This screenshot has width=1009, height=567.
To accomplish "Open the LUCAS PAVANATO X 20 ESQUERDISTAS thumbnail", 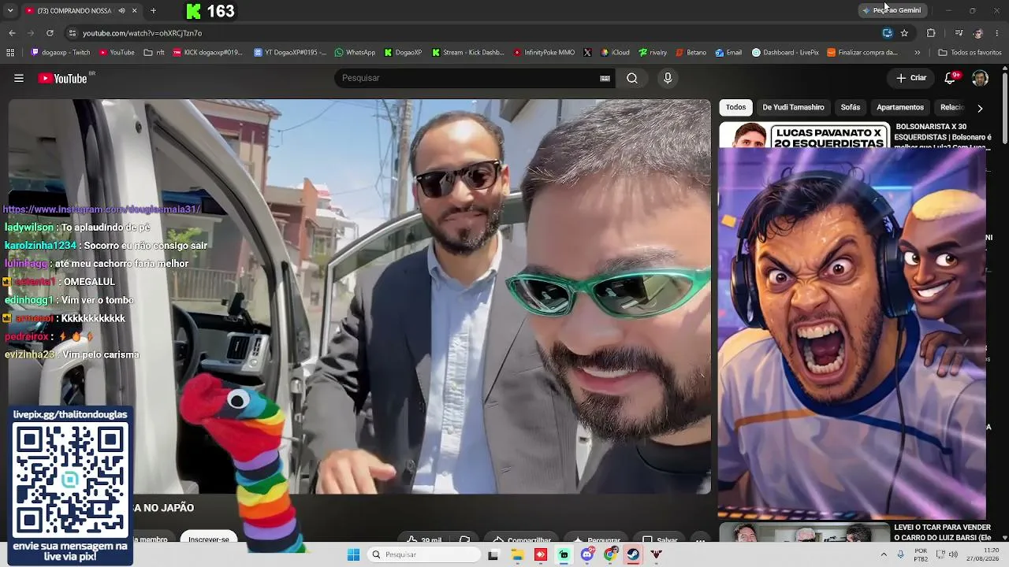I will 804,135.
